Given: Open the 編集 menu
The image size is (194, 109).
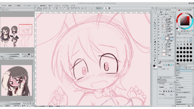Looking at the screenshot, I should tap(10, 5).
